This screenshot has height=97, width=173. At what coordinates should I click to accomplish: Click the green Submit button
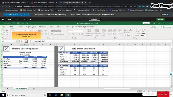[161, 19]
